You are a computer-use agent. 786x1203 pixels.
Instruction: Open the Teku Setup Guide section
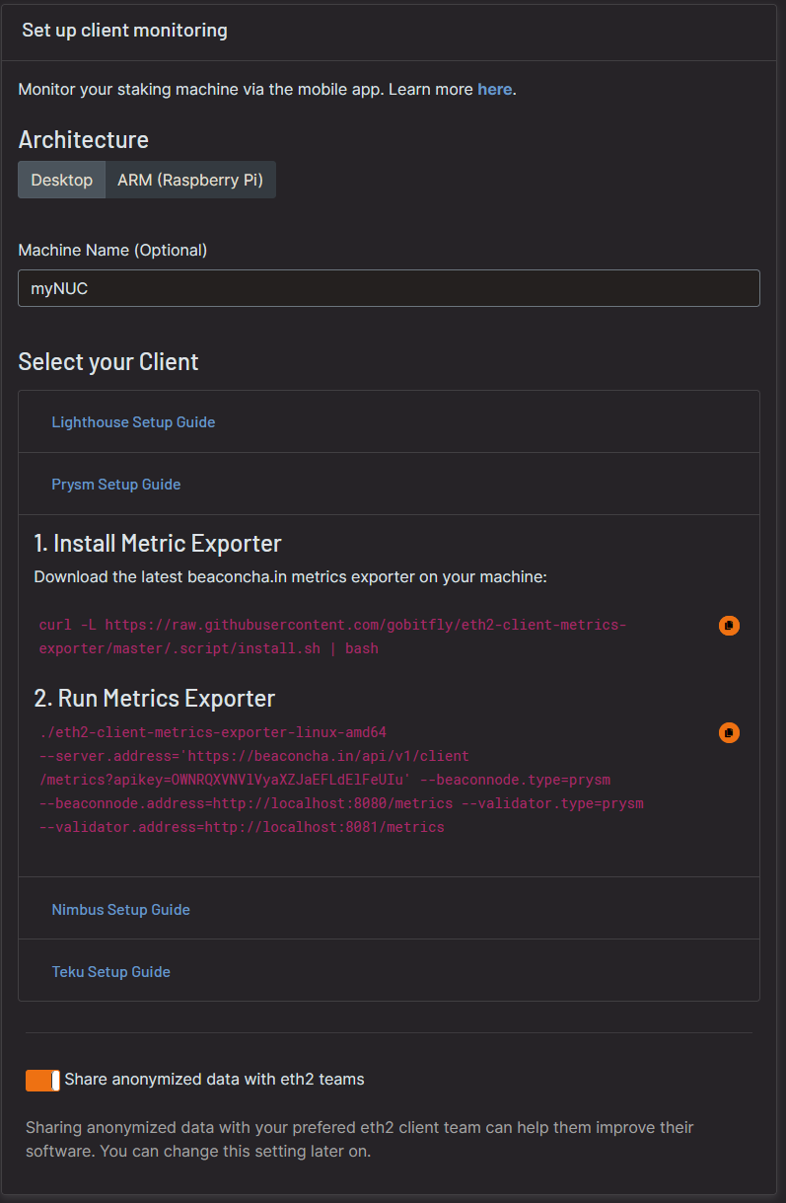tap(110, 971)
